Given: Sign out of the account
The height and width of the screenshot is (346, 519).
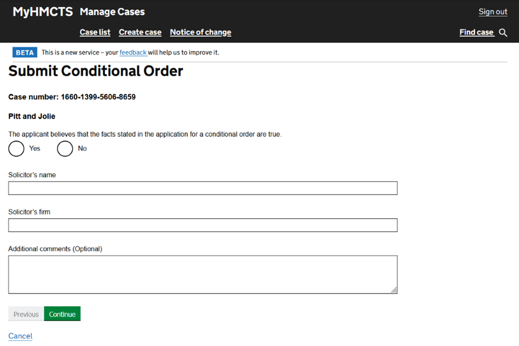Looking at the screenshot, I should point(493,12).
